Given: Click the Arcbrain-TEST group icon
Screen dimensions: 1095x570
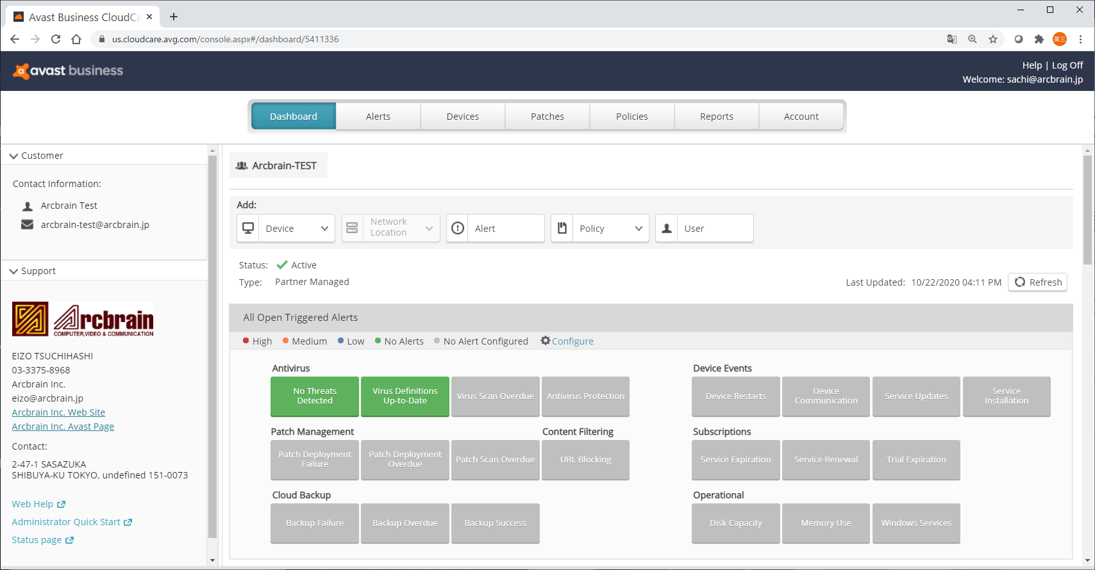Looking at the screenshot, I should (242, 165).
